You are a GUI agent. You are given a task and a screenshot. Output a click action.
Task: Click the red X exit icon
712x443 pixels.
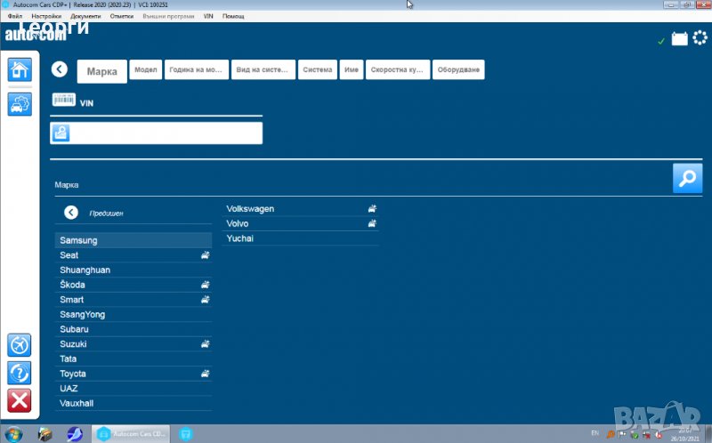[20, 400]
